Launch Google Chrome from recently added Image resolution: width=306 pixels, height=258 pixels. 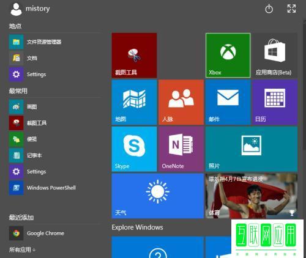pyautogui.click(x=16, y=233)
